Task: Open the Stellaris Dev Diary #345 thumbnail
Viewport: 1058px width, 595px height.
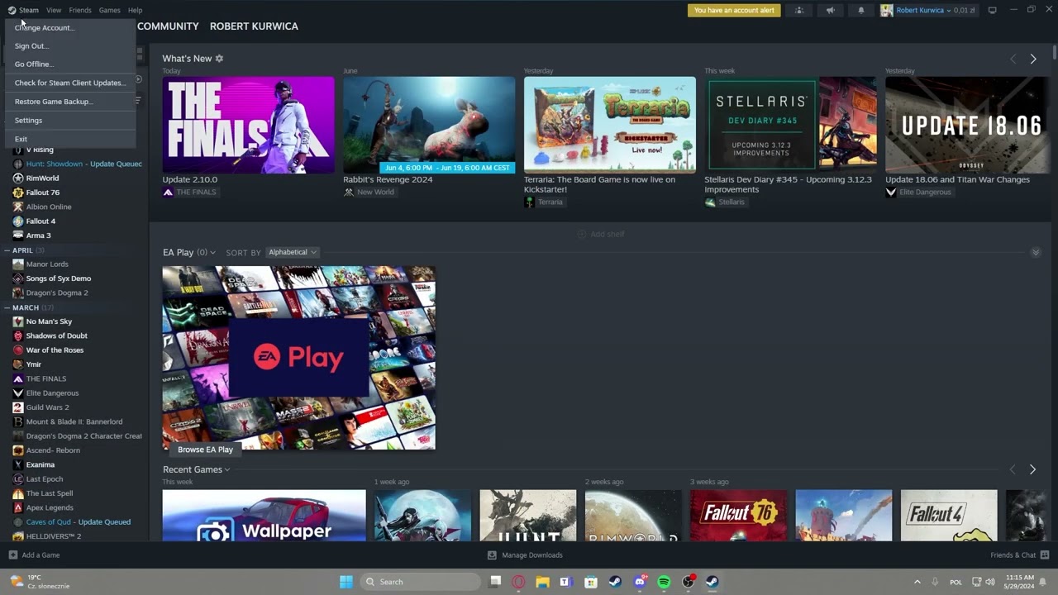Action: (790, 125)
